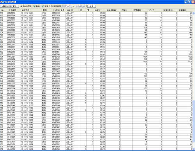Click the 最新の状態に更新 refresh button
This screenshot has height=151, width=195.
tap(10, 6)
